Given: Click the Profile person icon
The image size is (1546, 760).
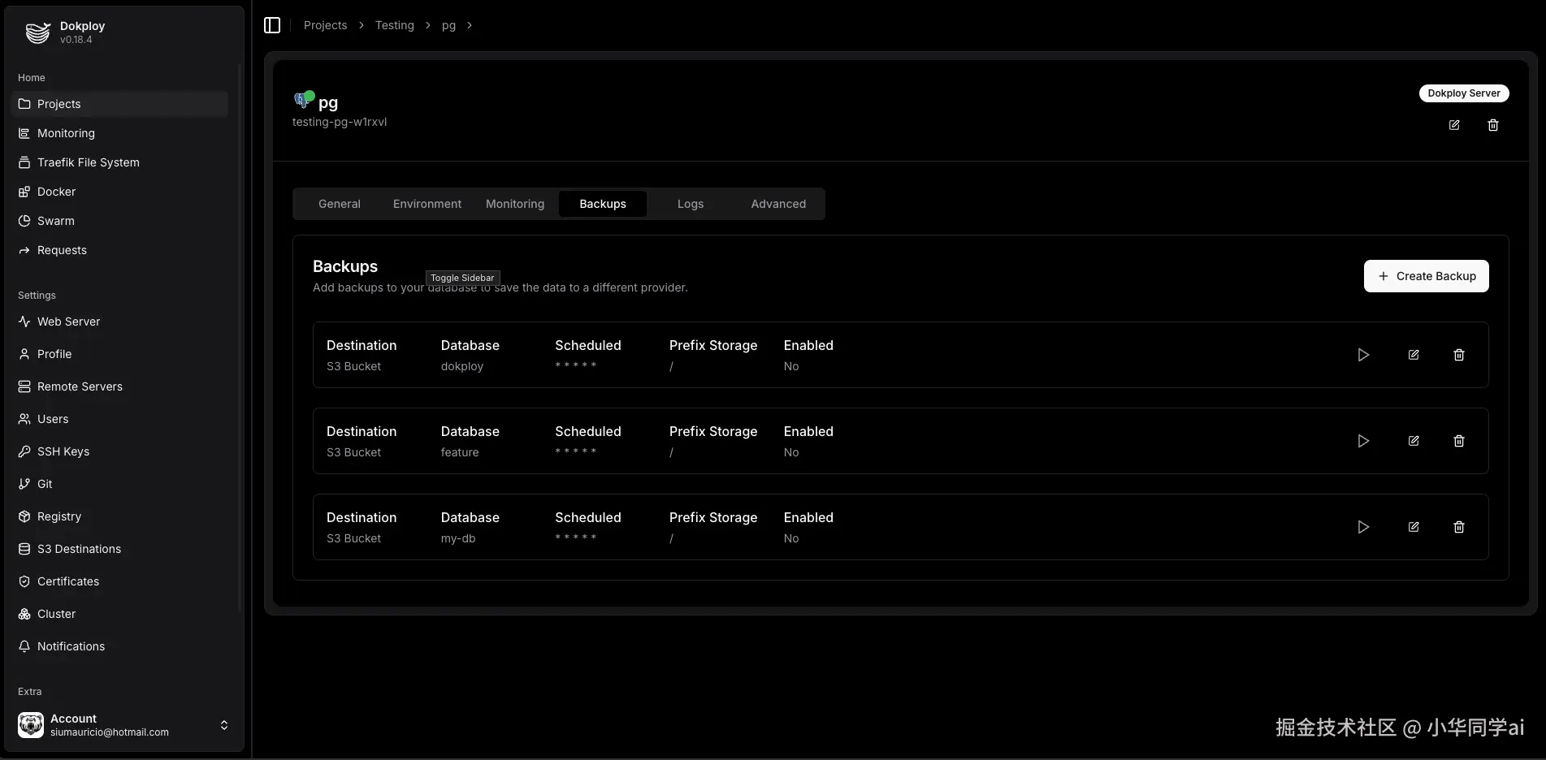Looking at the screenshot, I should [x=24, y=354].
